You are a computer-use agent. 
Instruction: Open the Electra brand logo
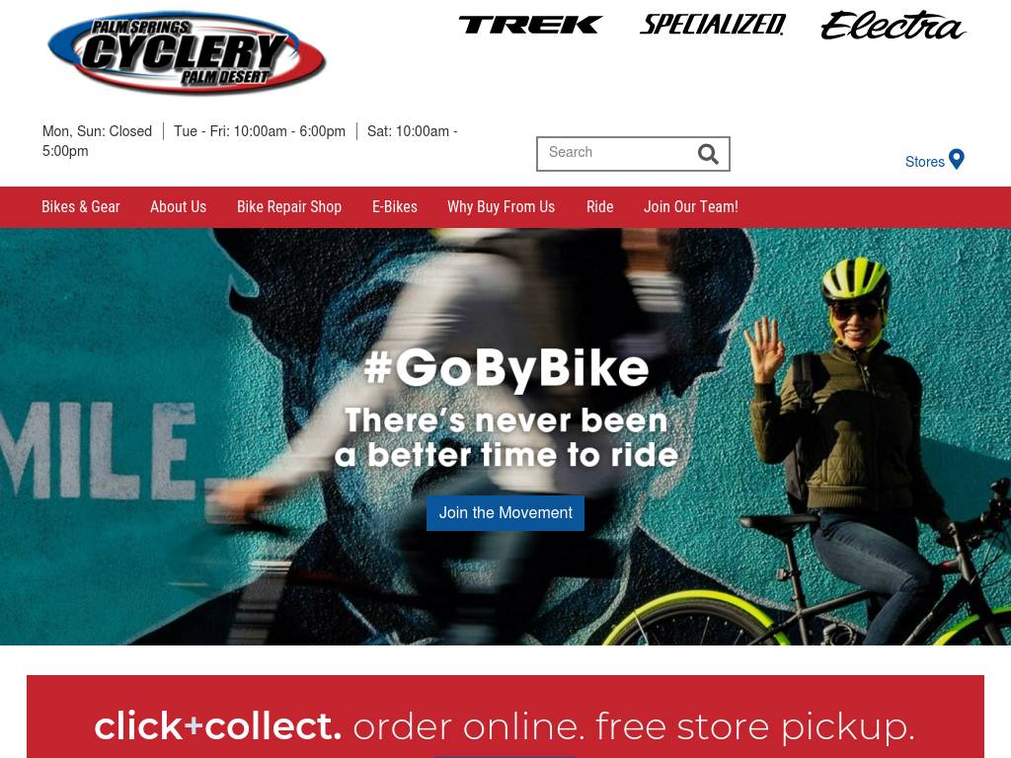click(x=893, y=26)
